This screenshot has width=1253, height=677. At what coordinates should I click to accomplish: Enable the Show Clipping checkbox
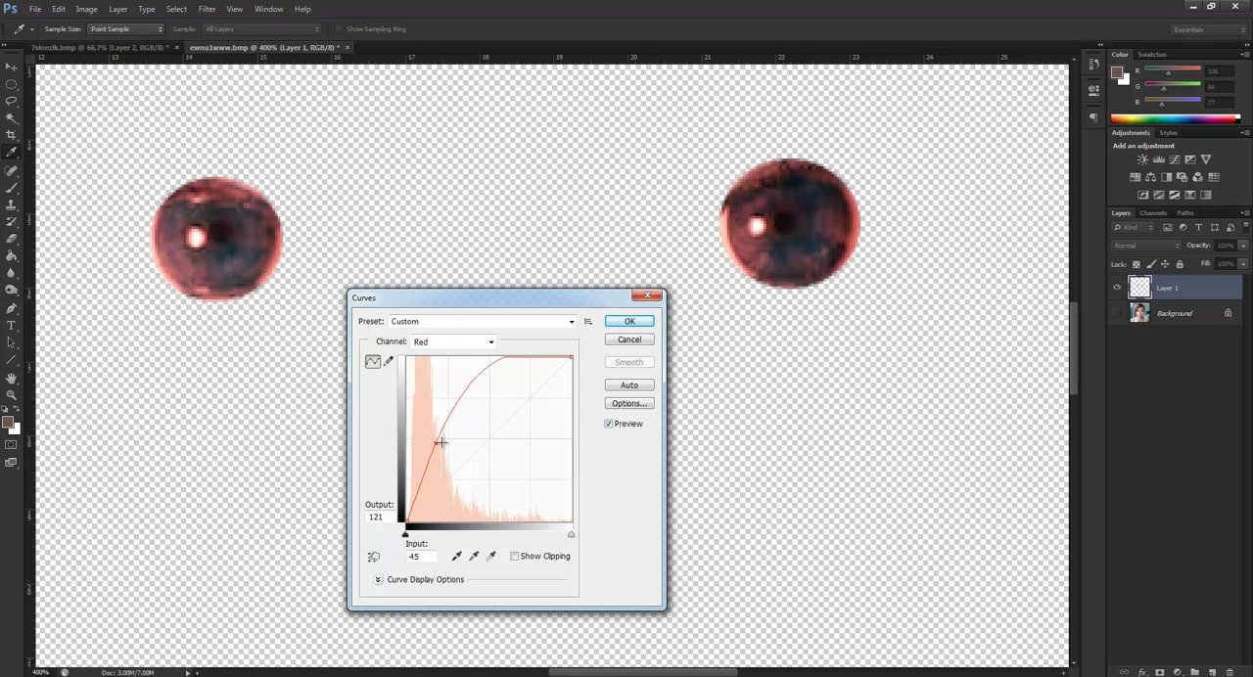(x=514, y=556)
